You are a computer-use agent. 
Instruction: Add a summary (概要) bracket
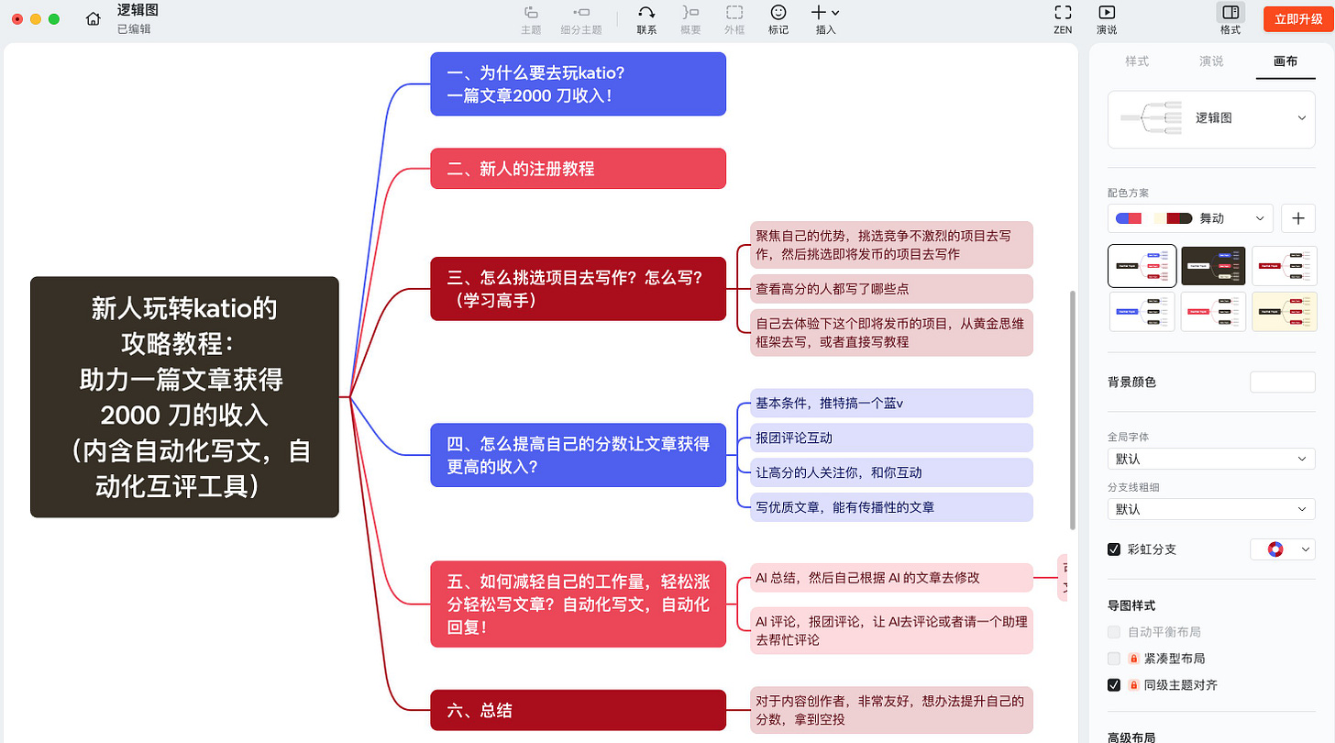(x=690, y=19)
